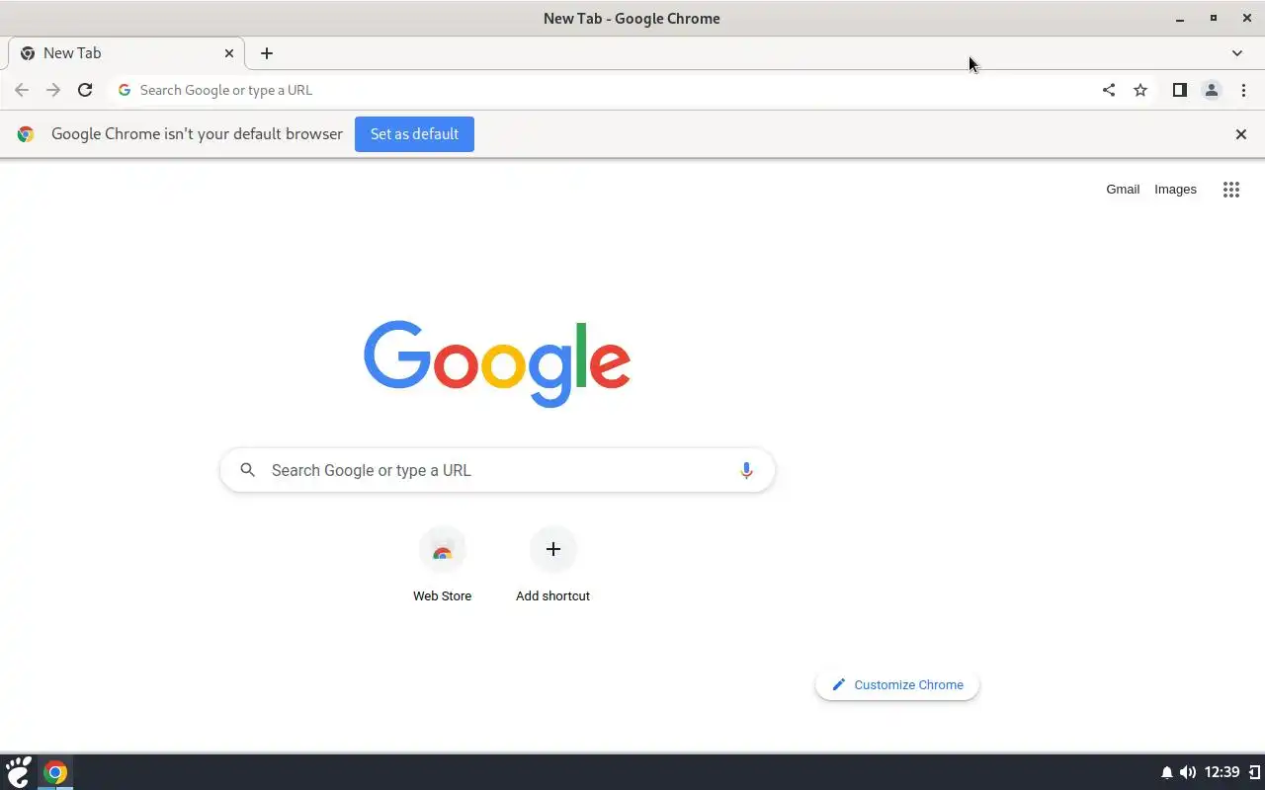Click the tray icon right of clock
This screenshot has width=1265, height=790.
(x=1255, y=772)
